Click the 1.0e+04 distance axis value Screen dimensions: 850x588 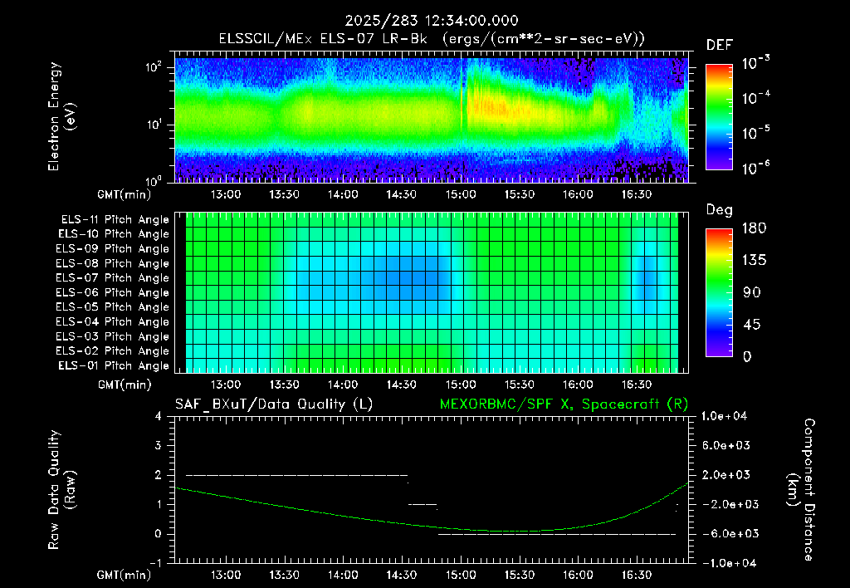[x=724, y=416]
